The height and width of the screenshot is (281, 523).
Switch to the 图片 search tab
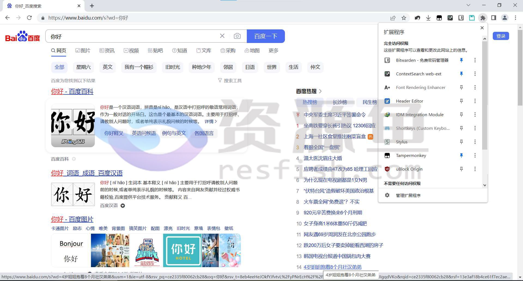83,51
